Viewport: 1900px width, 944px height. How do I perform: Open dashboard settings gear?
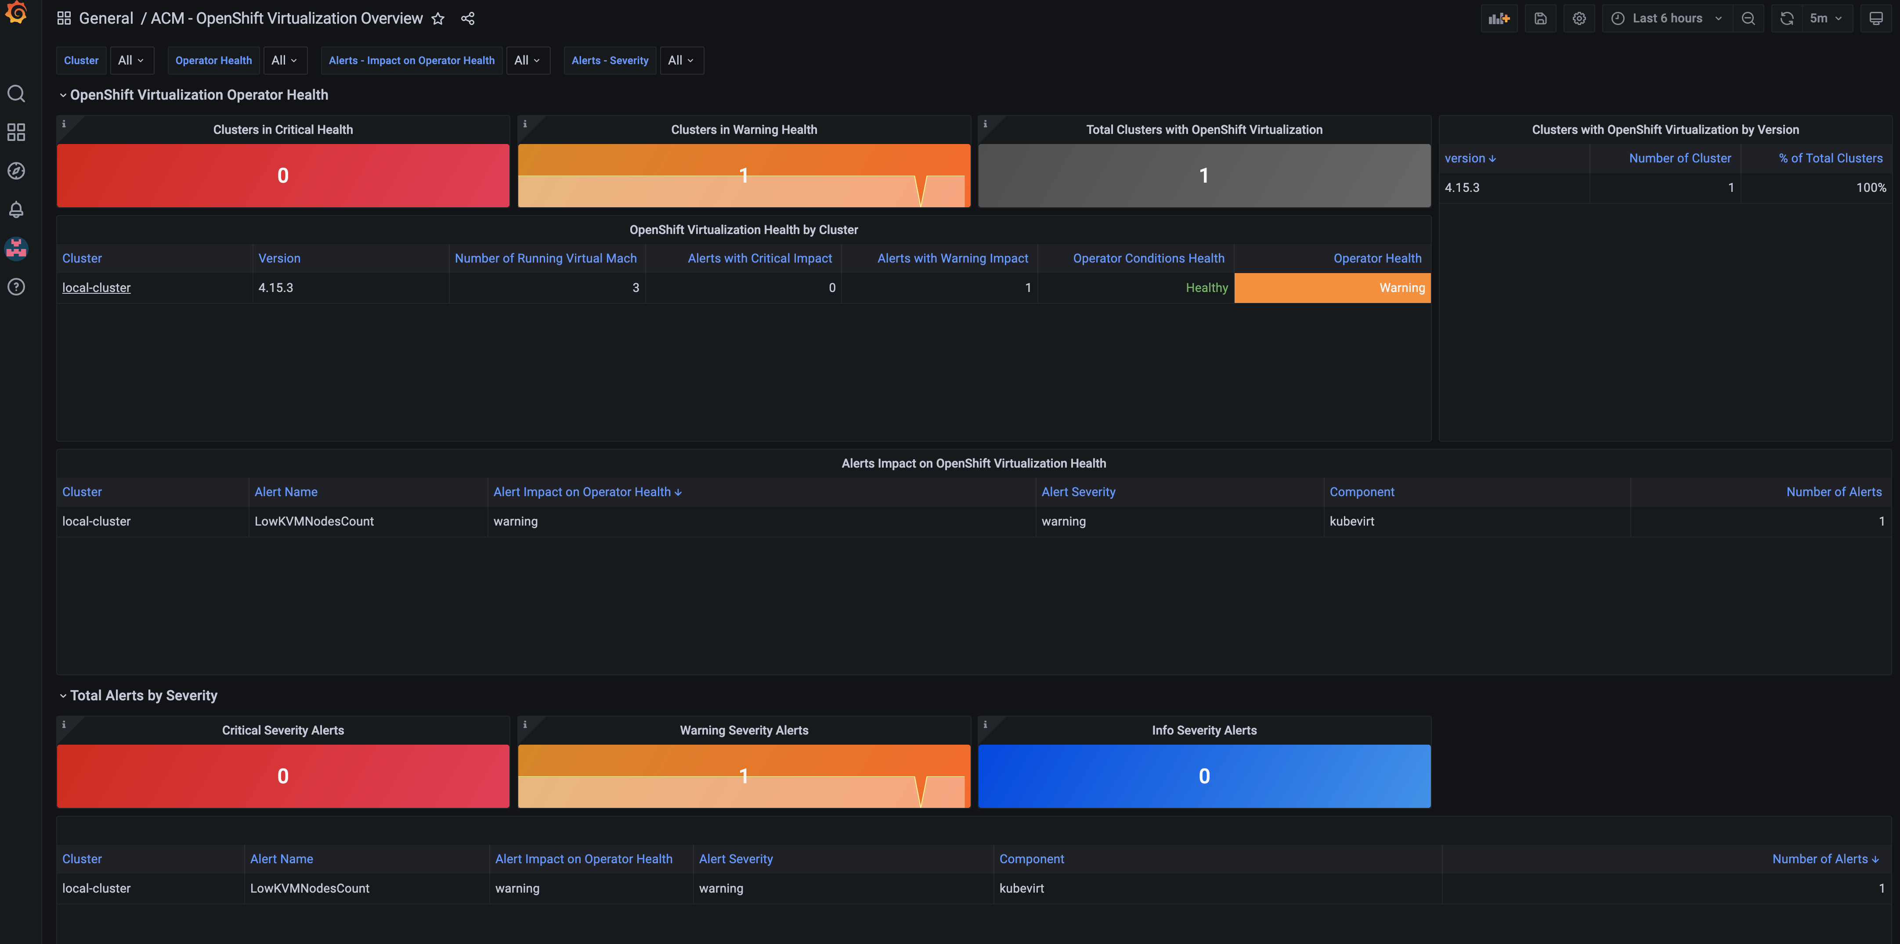(1579, 18)
